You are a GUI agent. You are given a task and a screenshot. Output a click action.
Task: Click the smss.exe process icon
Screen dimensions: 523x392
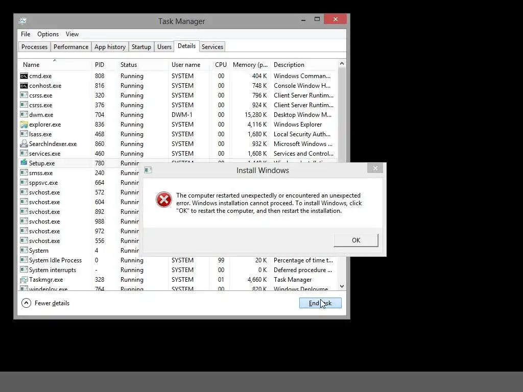coord(23,173)
